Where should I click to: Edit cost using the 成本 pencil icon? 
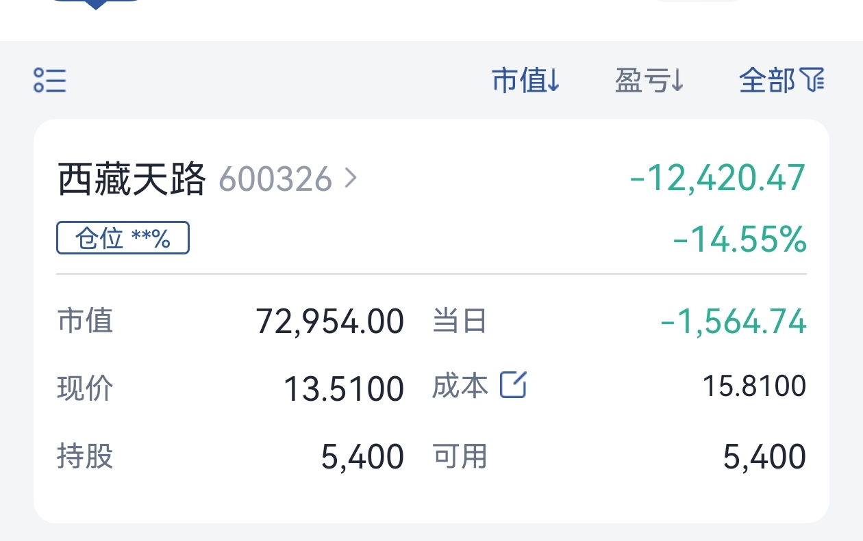point(513,384)
